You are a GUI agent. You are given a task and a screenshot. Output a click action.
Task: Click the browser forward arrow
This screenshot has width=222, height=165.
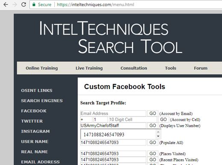[15, 5]
